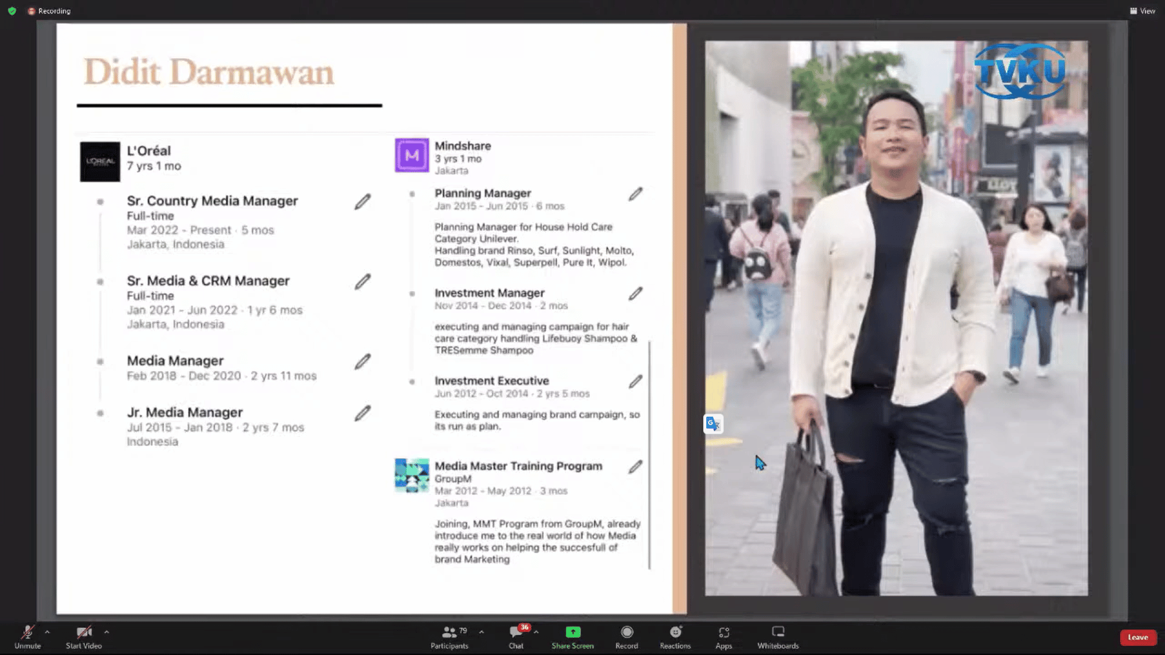The height and width of the screenshot is (655, 1165).
Task: Click the GroupM logo thumbnail
Action: 412,475
